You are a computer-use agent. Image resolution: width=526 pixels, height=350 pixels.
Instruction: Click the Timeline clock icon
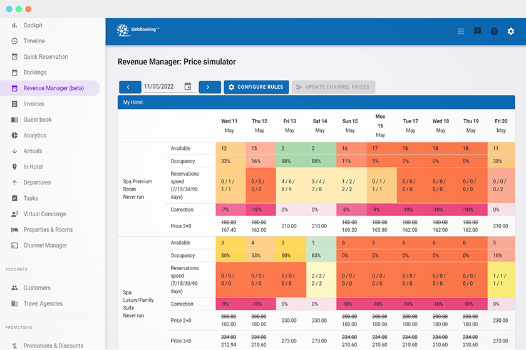(14, 41)
